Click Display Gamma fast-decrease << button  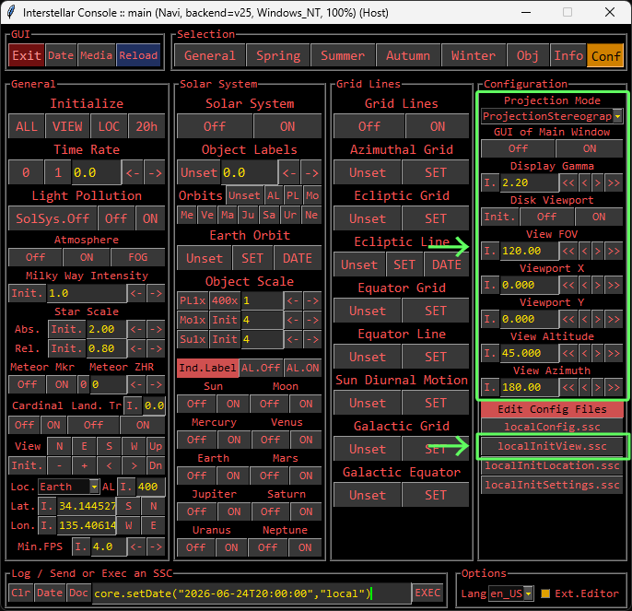[568, 182]
